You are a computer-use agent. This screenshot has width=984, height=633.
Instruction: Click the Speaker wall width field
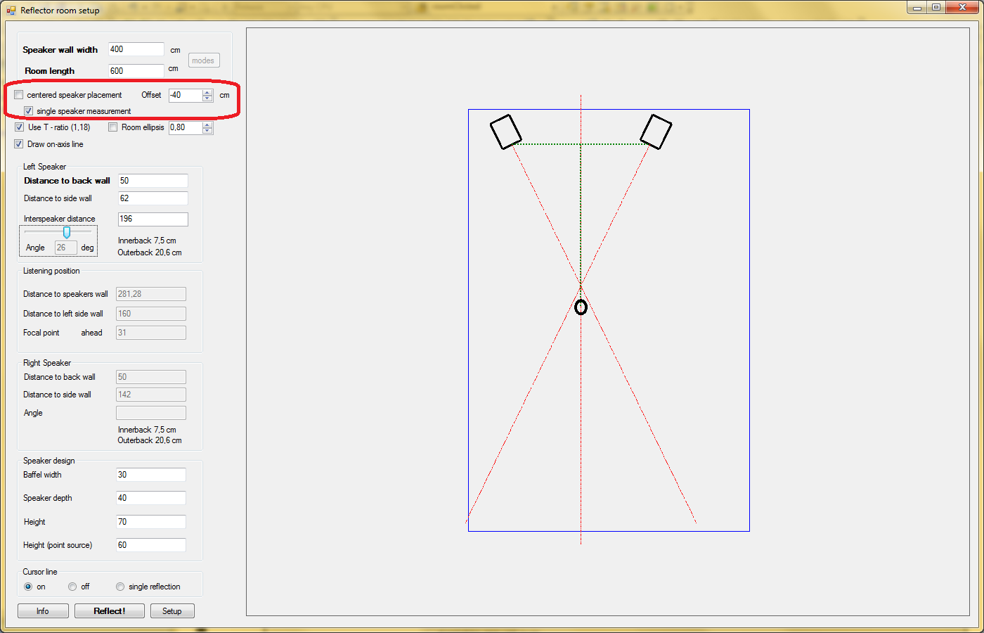(136, 50)
